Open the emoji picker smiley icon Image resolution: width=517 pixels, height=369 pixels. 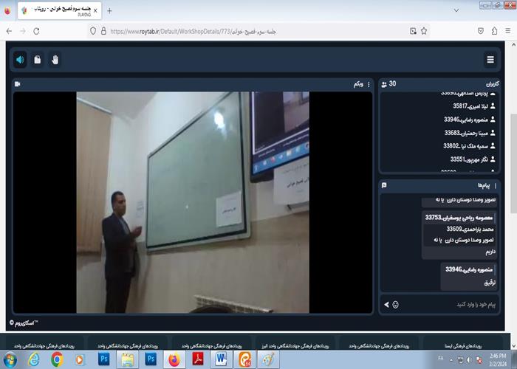(x=395, y=305)
